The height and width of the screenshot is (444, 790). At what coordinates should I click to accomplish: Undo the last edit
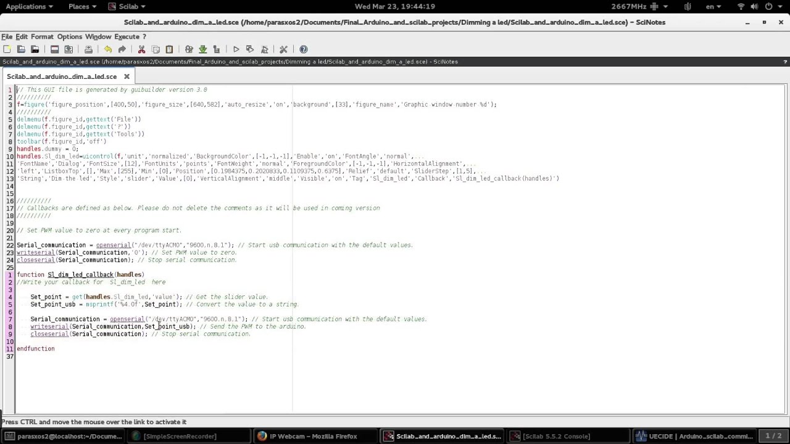[108, 49]
